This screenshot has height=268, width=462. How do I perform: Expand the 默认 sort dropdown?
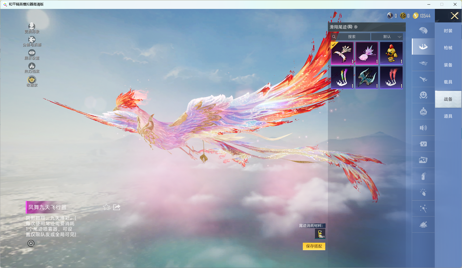[387, 37]
